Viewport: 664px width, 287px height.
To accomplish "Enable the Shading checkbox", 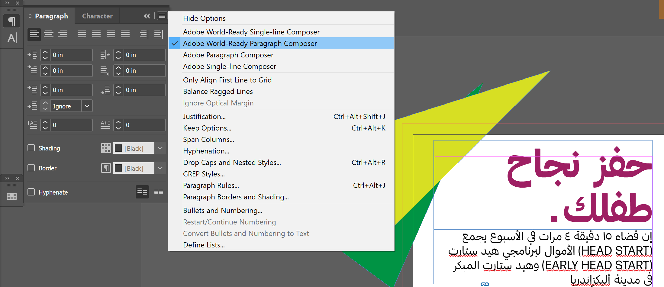I will [x=31, y=148].
